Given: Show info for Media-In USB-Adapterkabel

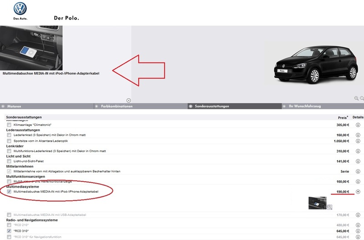Looking at the screenshot, I should tap(358, 215).
